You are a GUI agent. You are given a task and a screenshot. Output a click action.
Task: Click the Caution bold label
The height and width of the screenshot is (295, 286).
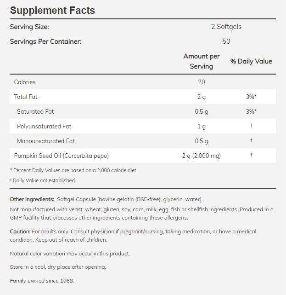(20, 231)
